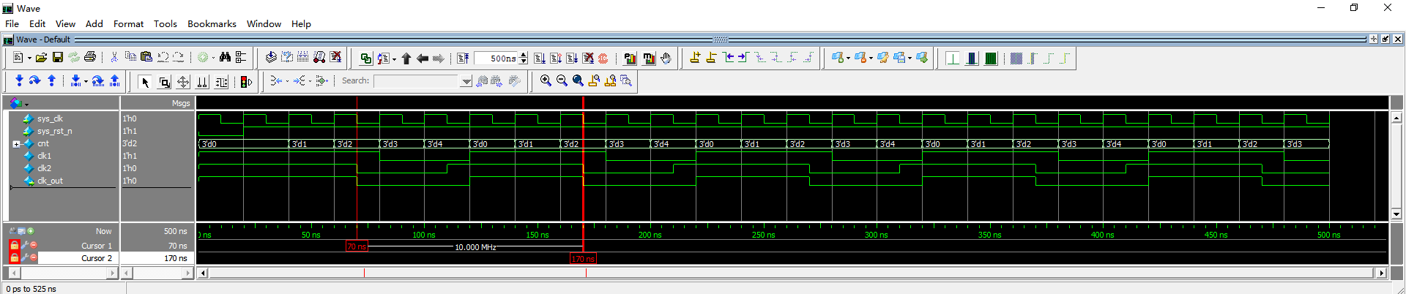
Task: Click the Run simulation icon
Action: pyautogui.click(x=540, y=59)
